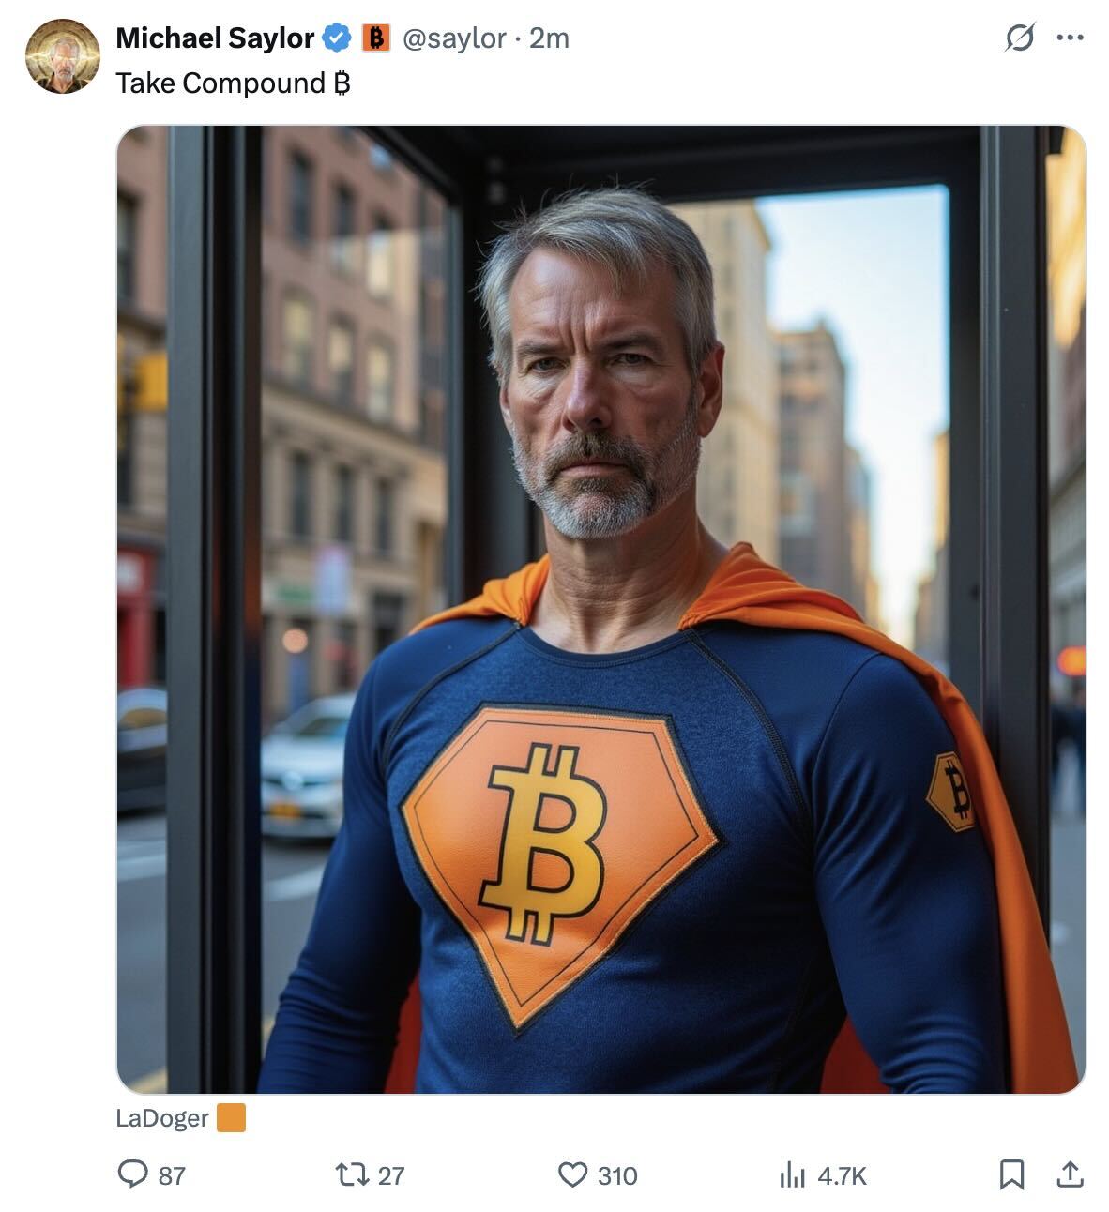Image resolution: width=1109 pixels, height=1212 pixels.
Task: Click the orange square beside LaDoger
Action: click(231, 1118)
